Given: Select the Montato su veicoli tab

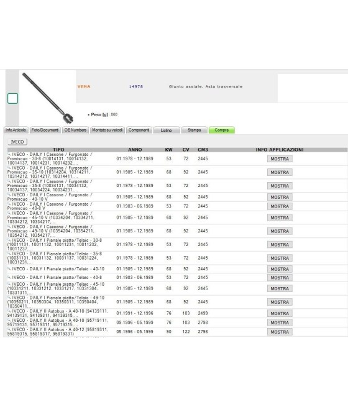Looking at the screenshot, I should point(107,130).
